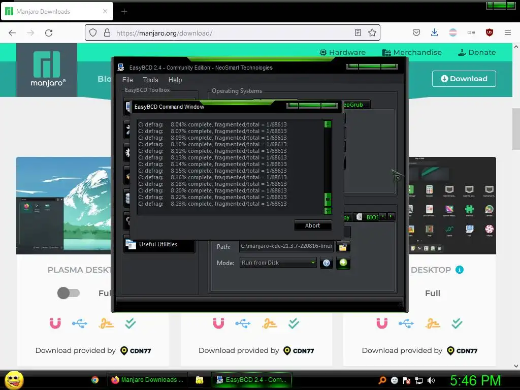Viewport: 520px width, 390px height.
Task: Go back in browser
Action: pyautogui.click(x=12, y=33)
